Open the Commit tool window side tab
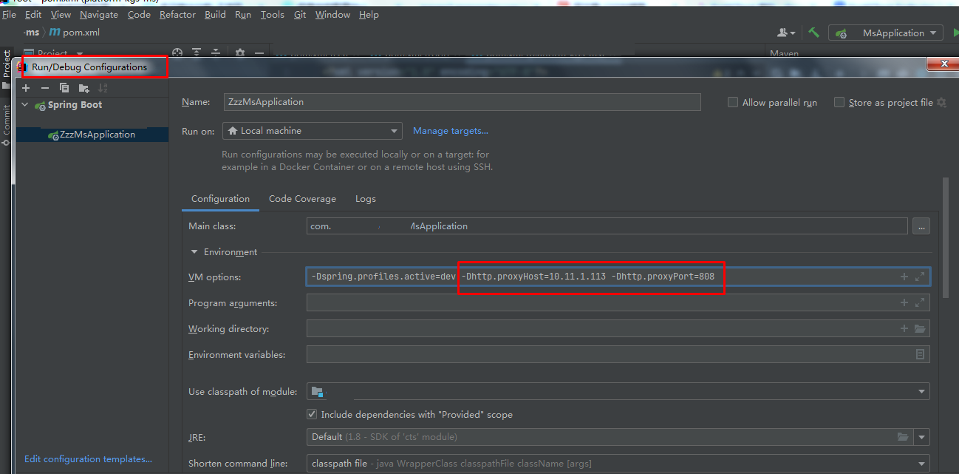The height and width of the screenshot is (474, 959). [6, 124]
